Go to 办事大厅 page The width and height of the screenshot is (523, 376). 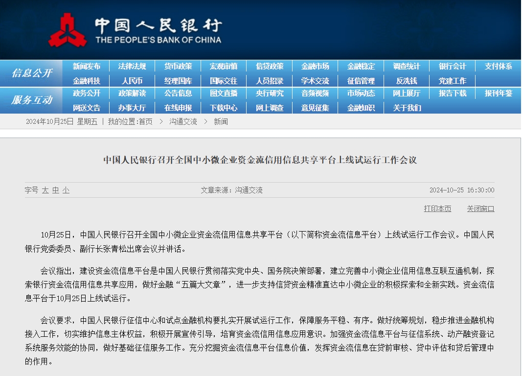pos(132,108)
